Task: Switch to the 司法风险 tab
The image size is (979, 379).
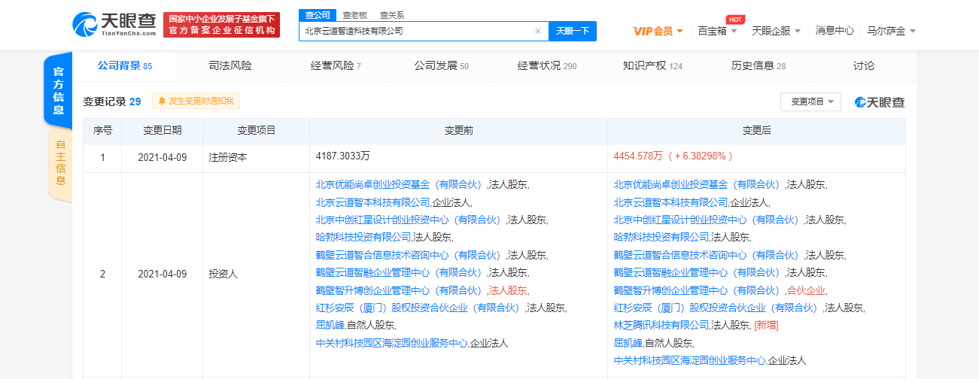Action: point(230,66)
